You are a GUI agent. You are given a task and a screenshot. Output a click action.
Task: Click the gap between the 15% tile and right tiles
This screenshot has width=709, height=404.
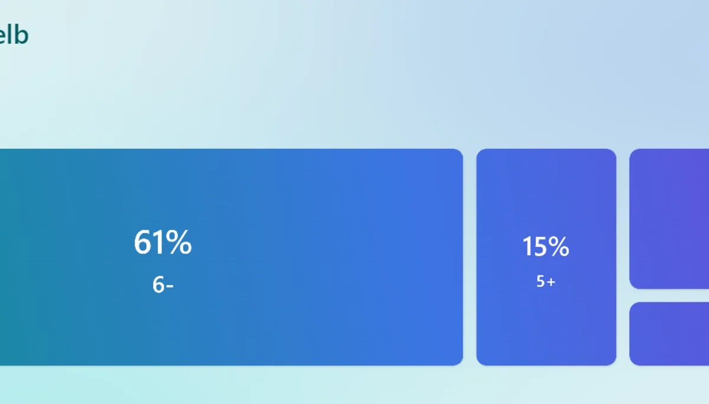coord(623,257)
